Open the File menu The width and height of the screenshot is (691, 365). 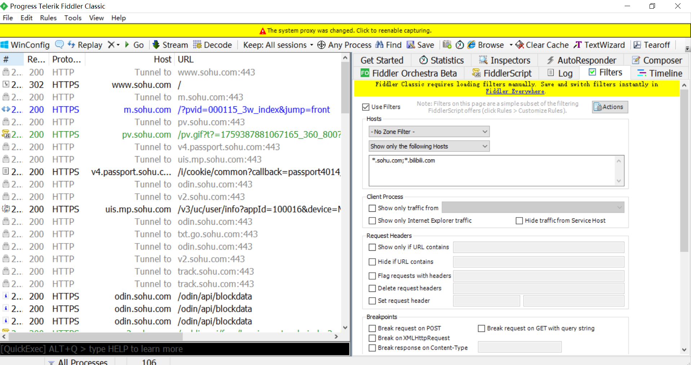8,18
